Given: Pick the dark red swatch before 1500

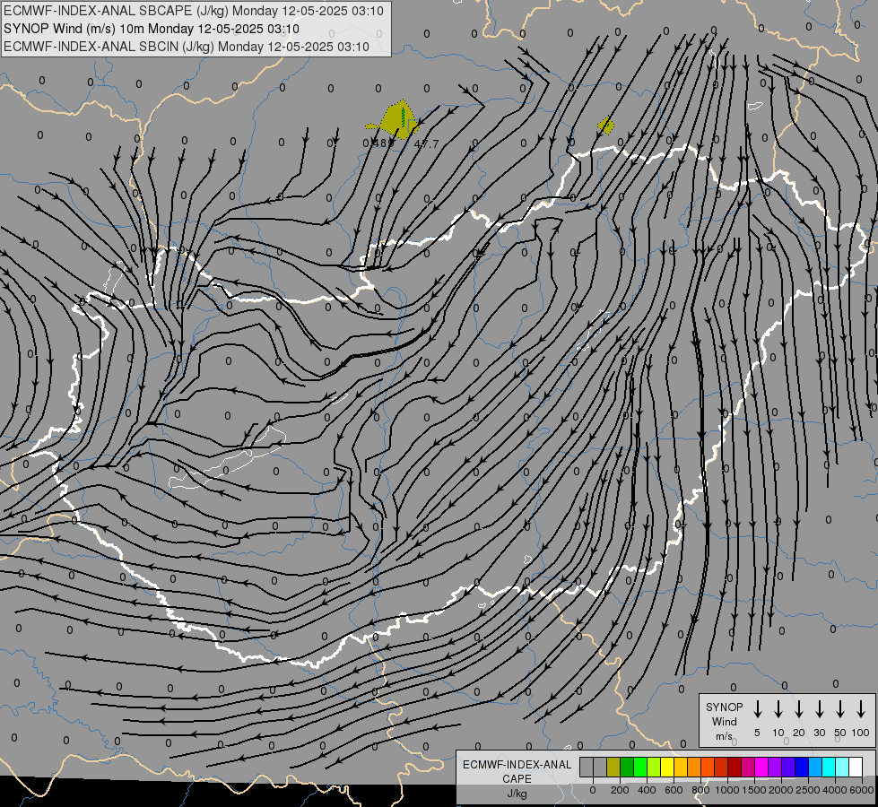Looking at the screenshot, I should pos(735,768).
